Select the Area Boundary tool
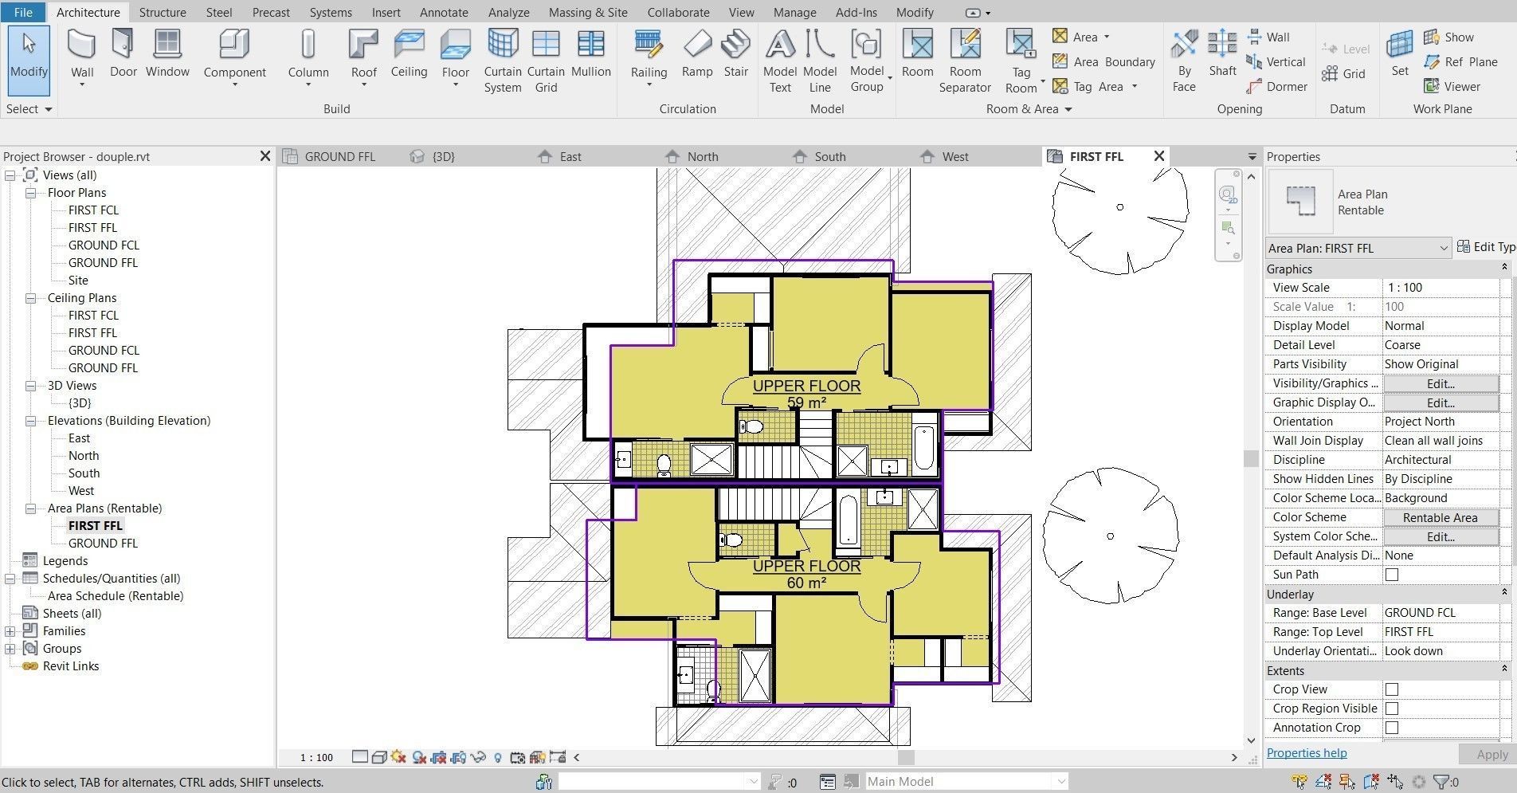The image size is (1517, 793). pos(1103,61)
